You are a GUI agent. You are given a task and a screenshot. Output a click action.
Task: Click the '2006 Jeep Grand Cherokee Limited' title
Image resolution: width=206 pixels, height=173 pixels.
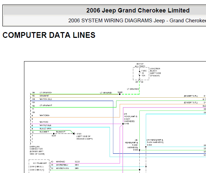(x=138, y=10)
